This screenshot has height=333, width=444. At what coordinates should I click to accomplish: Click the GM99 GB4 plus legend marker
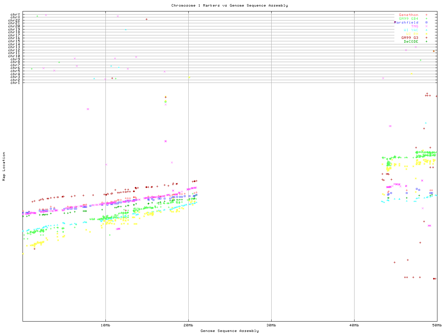point(426,19)
